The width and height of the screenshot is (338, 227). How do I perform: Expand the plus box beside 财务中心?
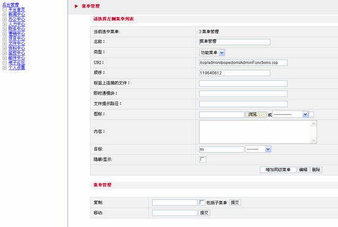pos(4,29)
